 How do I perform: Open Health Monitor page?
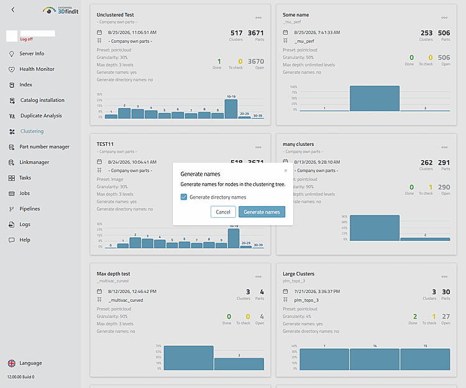37,69
